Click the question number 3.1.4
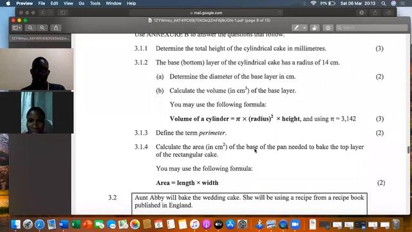Viewport: 412px width, 232px height. pos(141,147)
